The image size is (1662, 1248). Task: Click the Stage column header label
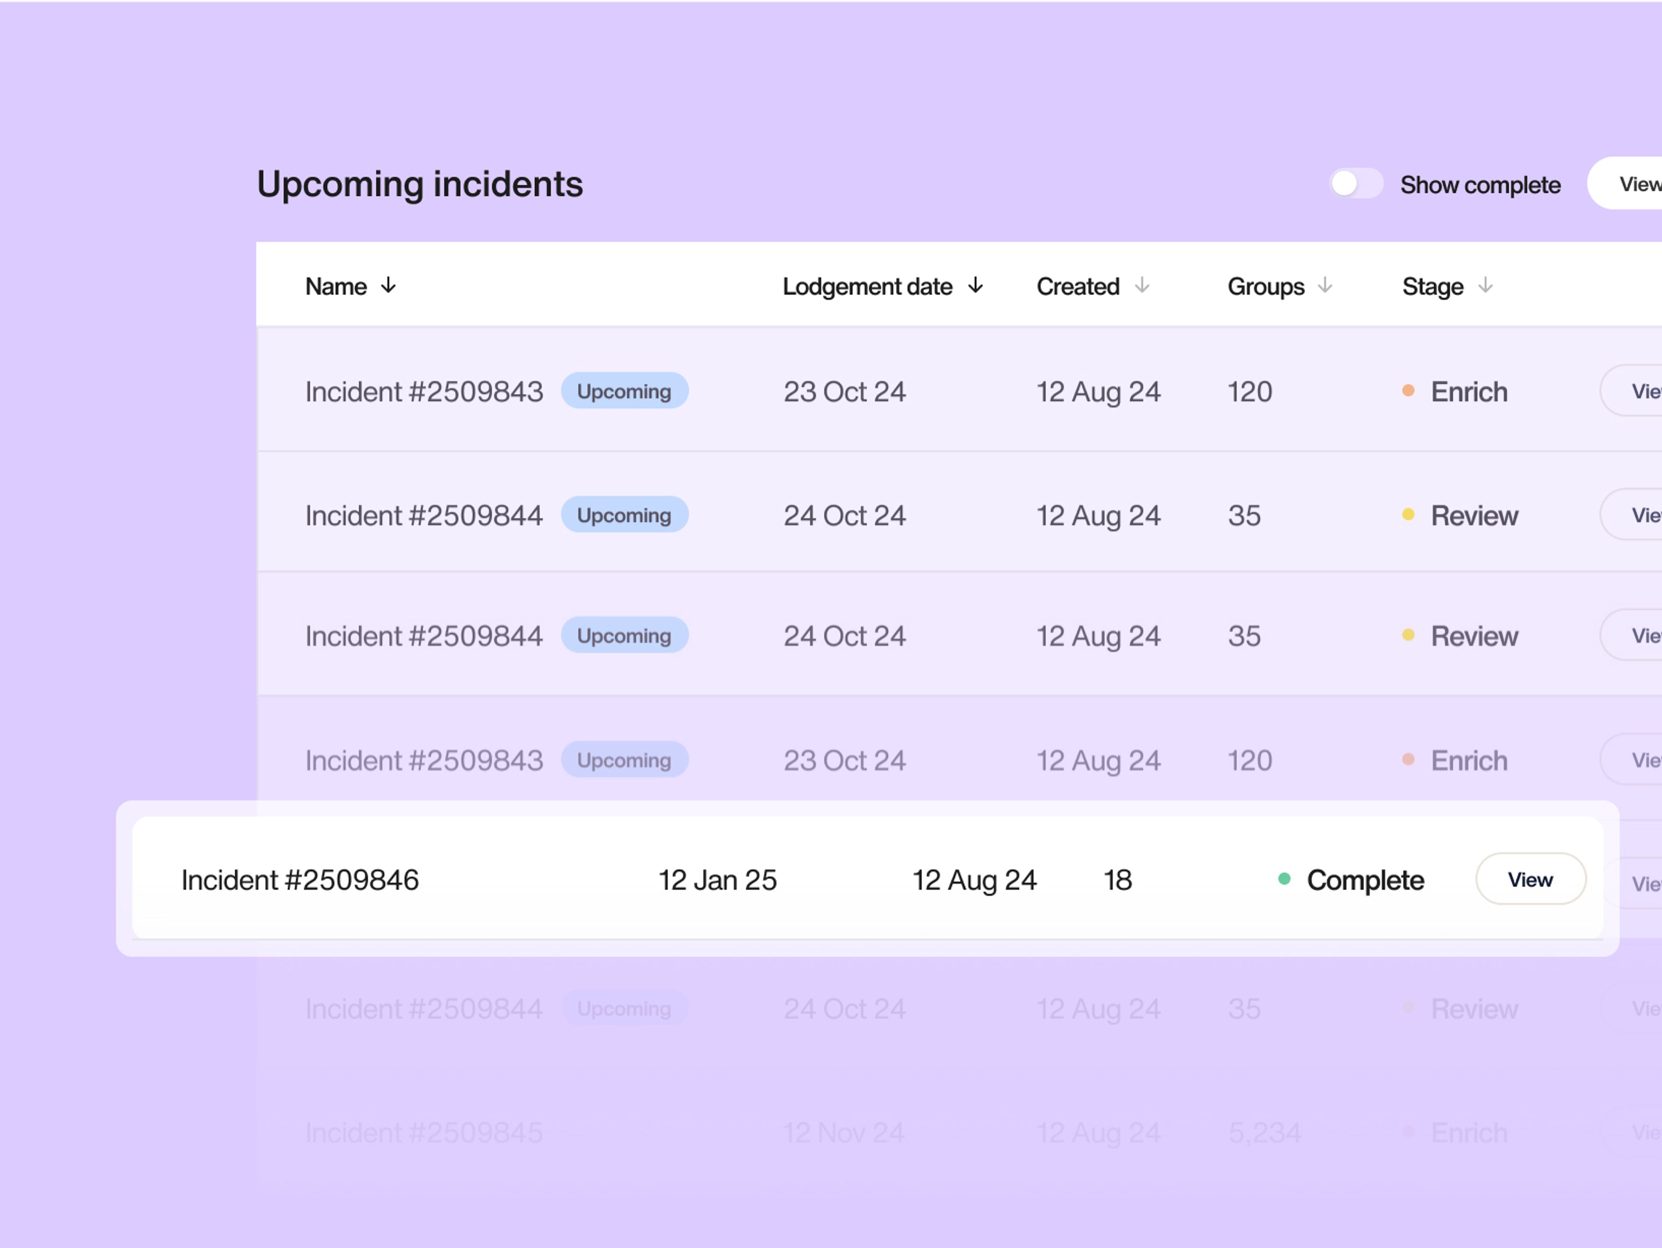point(1432,287)
